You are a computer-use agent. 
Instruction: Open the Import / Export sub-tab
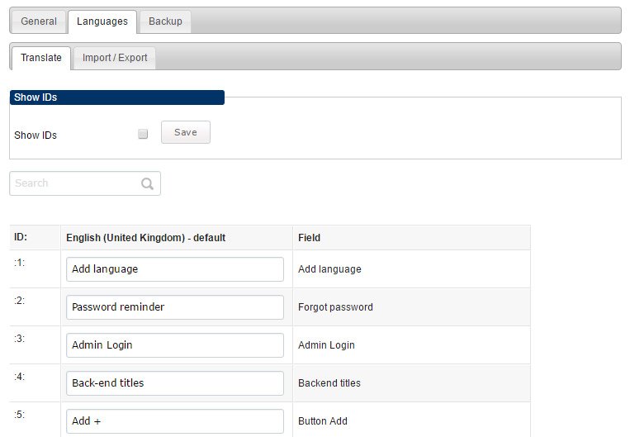point(115,58)
